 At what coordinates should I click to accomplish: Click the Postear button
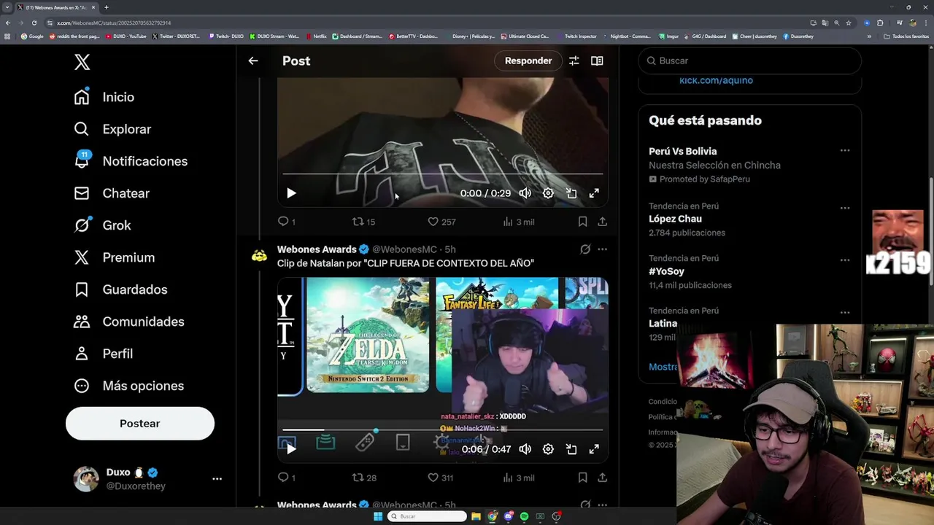[x=140, y=424]
